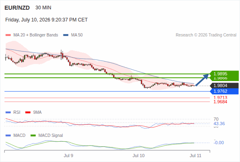Click the 1.9684 red support label
The width and height of the screenshot is (240, 162).
tap(220, 102)
